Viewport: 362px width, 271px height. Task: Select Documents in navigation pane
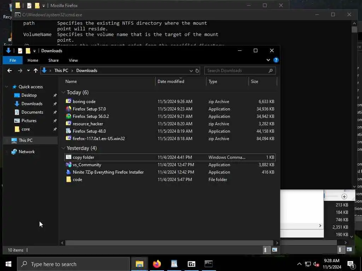click(32, 112)
